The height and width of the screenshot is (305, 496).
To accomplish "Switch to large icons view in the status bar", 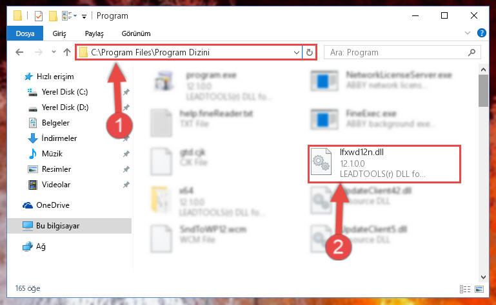I will coord(479,289).
